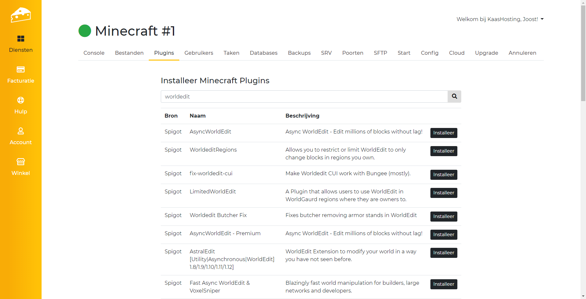This screenshot has width=586, height=299.
Task: Open the Bestanden tab
Action: (x=129, y=53)
